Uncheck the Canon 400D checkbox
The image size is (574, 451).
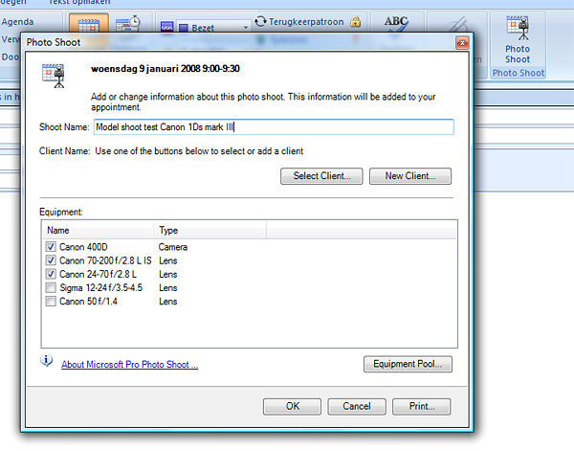(x=51, y=247)
